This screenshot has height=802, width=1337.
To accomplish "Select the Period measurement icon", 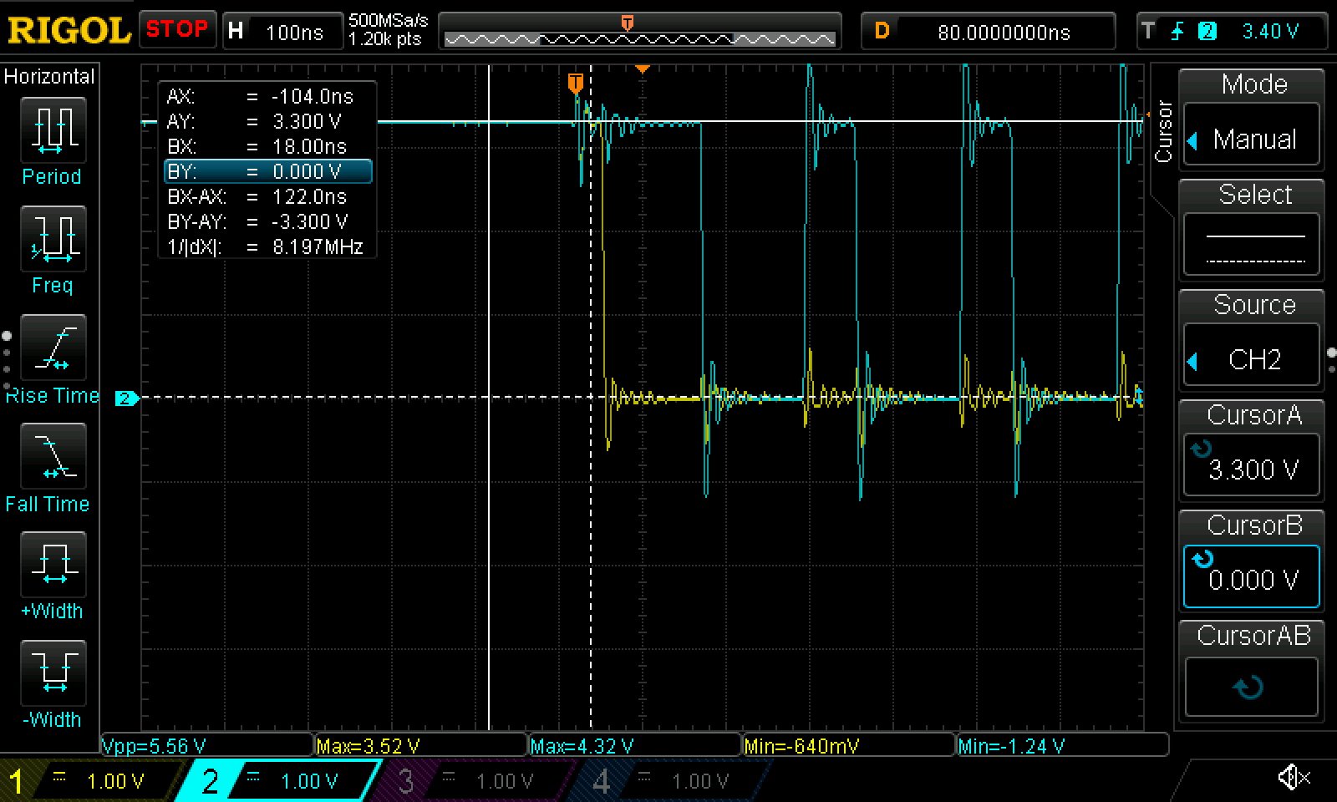I will tap(53, 131).
